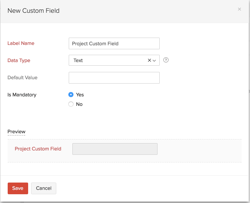
Task: Click the Preview section heading
Action: (x=16, y=131)
